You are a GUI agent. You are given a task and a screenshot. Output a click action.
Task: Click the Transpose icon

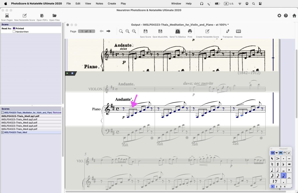click(228, 31)
